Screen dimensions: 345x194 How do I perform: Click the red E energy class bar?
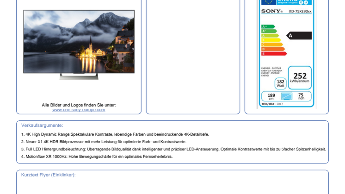pos(274,54)
